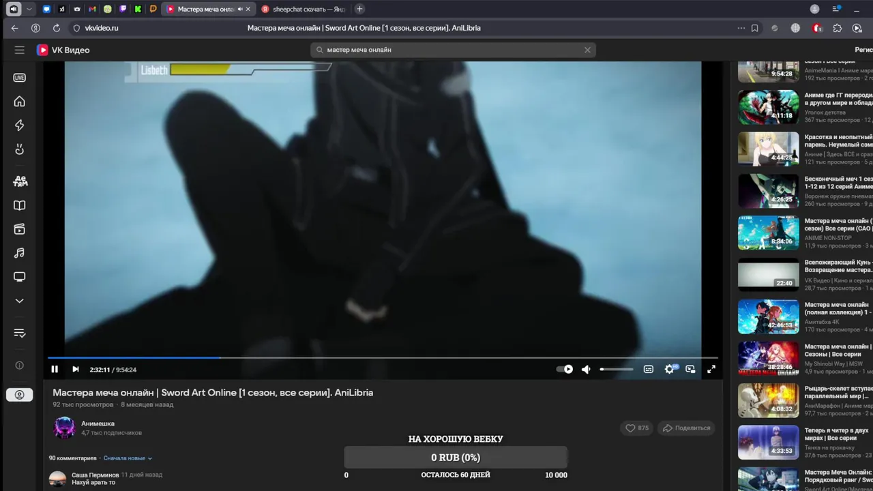This screenshot has height=491, width=873.
Task: Expand more sidebar sections chevron
Action: [x=20, y=301]
